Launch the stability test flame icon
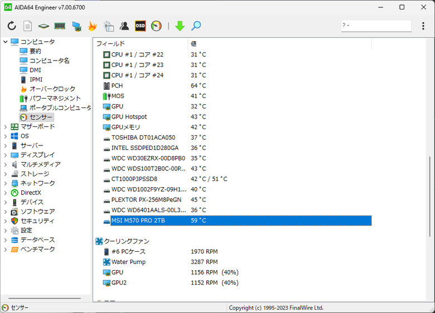The image size is (435, 313). click(x=93, y=26)
